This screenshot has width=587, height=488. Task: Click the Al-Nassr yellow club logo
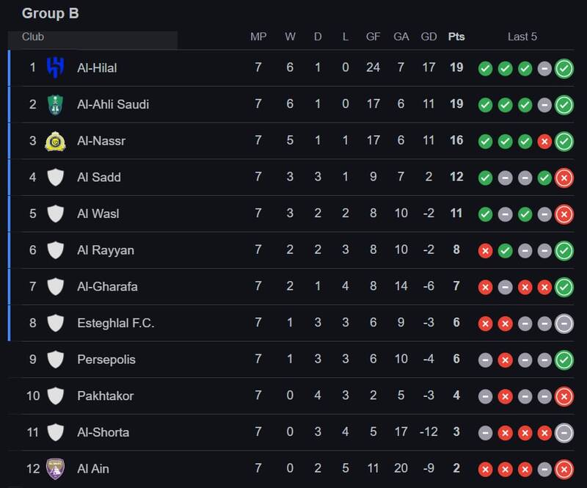[x=56, y=141]
